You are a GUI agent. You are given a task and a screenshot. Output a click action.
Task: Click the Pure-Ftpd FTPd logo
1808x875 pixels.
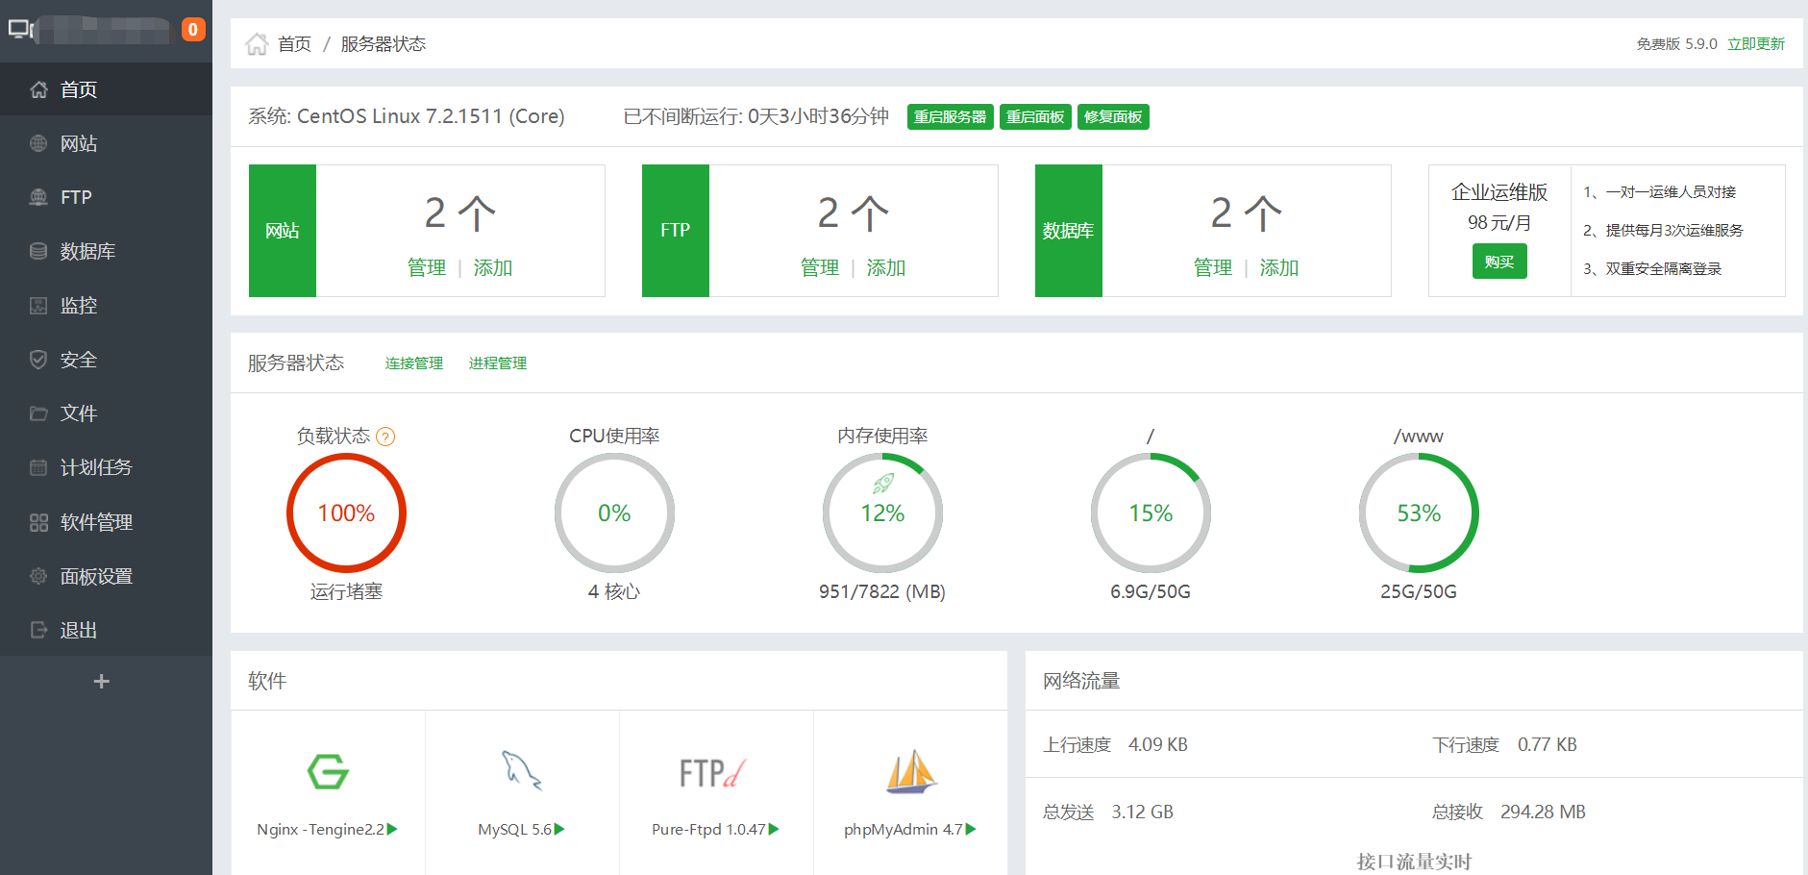712,772
